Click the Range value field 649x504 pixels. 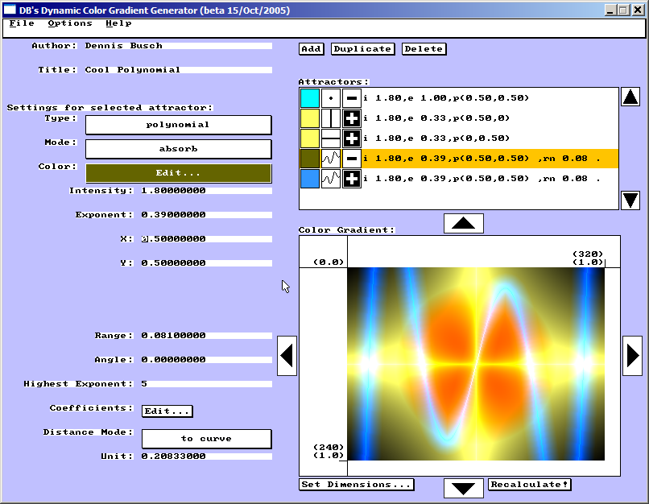point(207,336)
